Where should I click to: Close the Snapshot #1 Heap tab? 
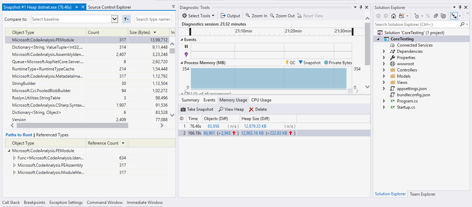[83, 7]
